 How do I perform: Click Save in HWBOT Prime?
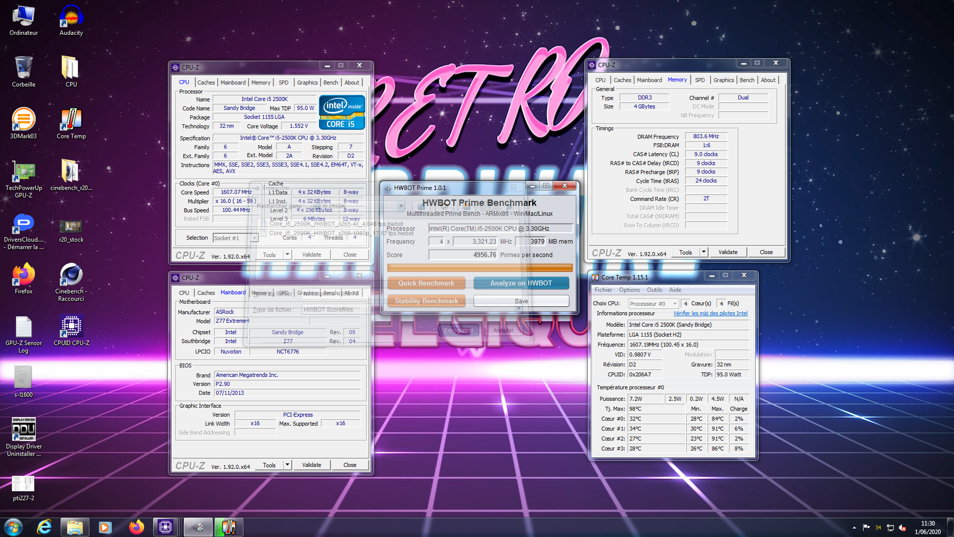click(521, 301)
